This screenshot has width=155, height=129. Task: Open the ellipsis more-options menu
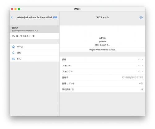141,17
